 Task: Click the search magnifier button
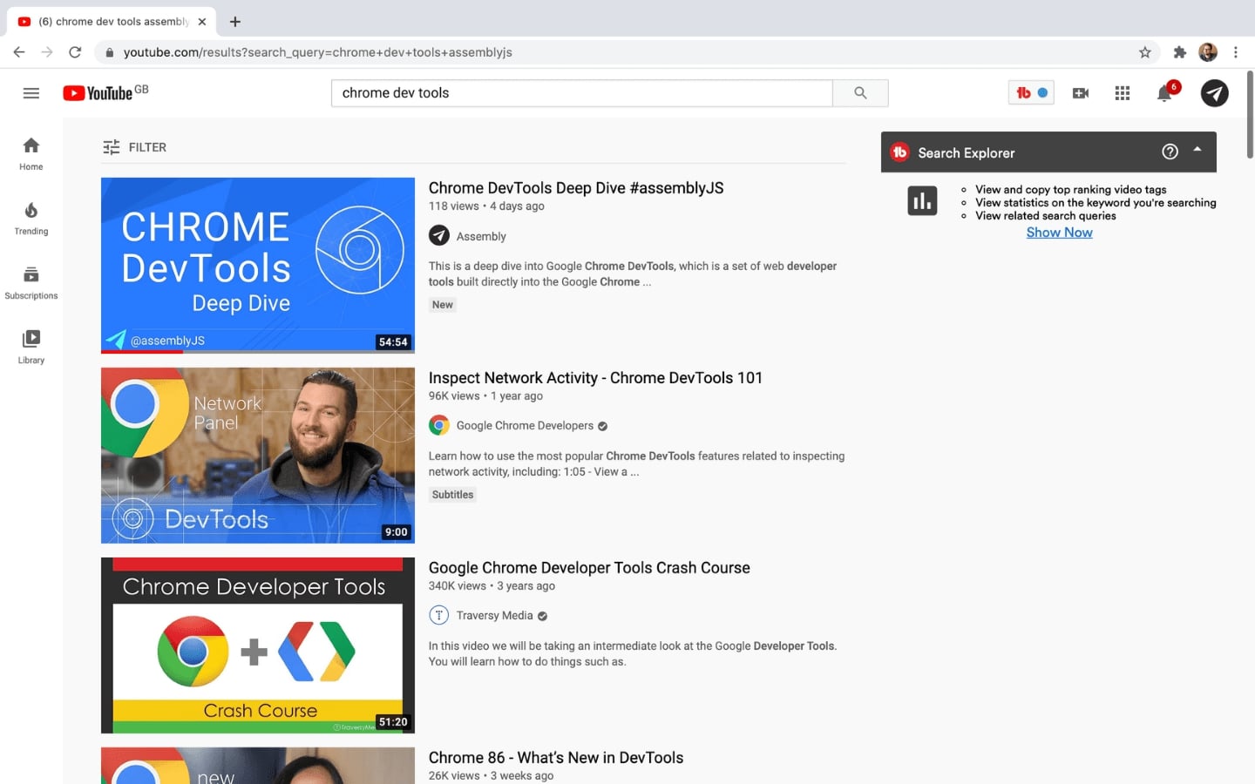pyautogui.click(x=860, y=93)
